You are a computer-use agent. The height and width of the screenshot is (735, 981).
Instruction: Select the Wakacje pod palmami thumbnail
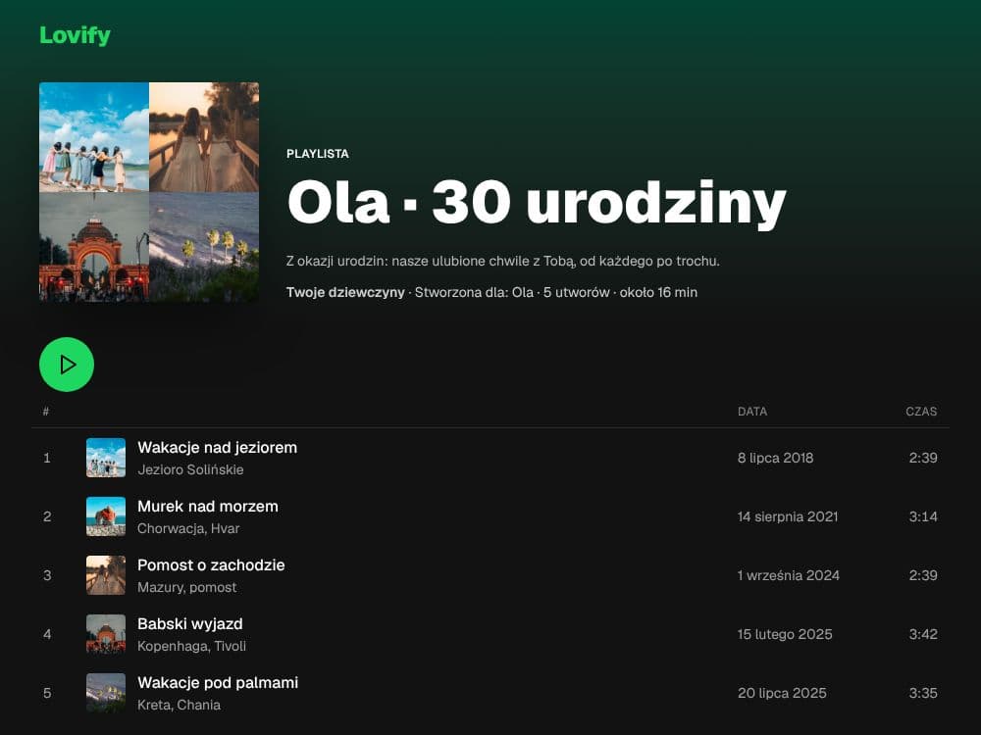106,693
